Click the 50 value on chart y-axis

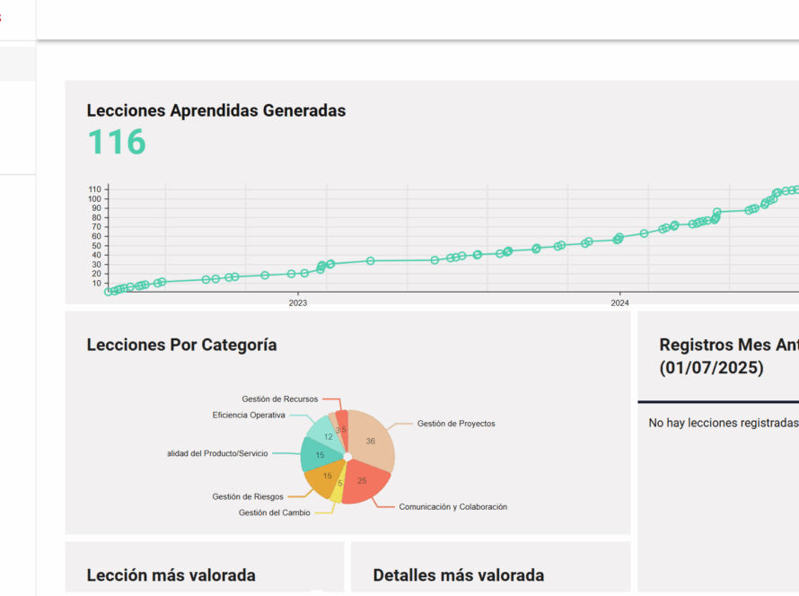tap(96, 246)
